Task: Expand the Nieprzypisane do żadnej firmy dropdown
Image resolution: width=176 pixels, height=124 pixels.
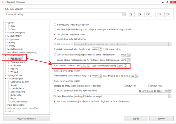Action: (x=170, y=91)
